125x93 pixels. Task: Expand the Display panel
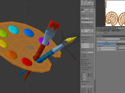click(x=82, y=55)
